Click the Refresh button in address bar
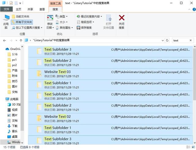The width and height of the screenshot is (196, 150). pyautogui.click(x=167, y=41)
